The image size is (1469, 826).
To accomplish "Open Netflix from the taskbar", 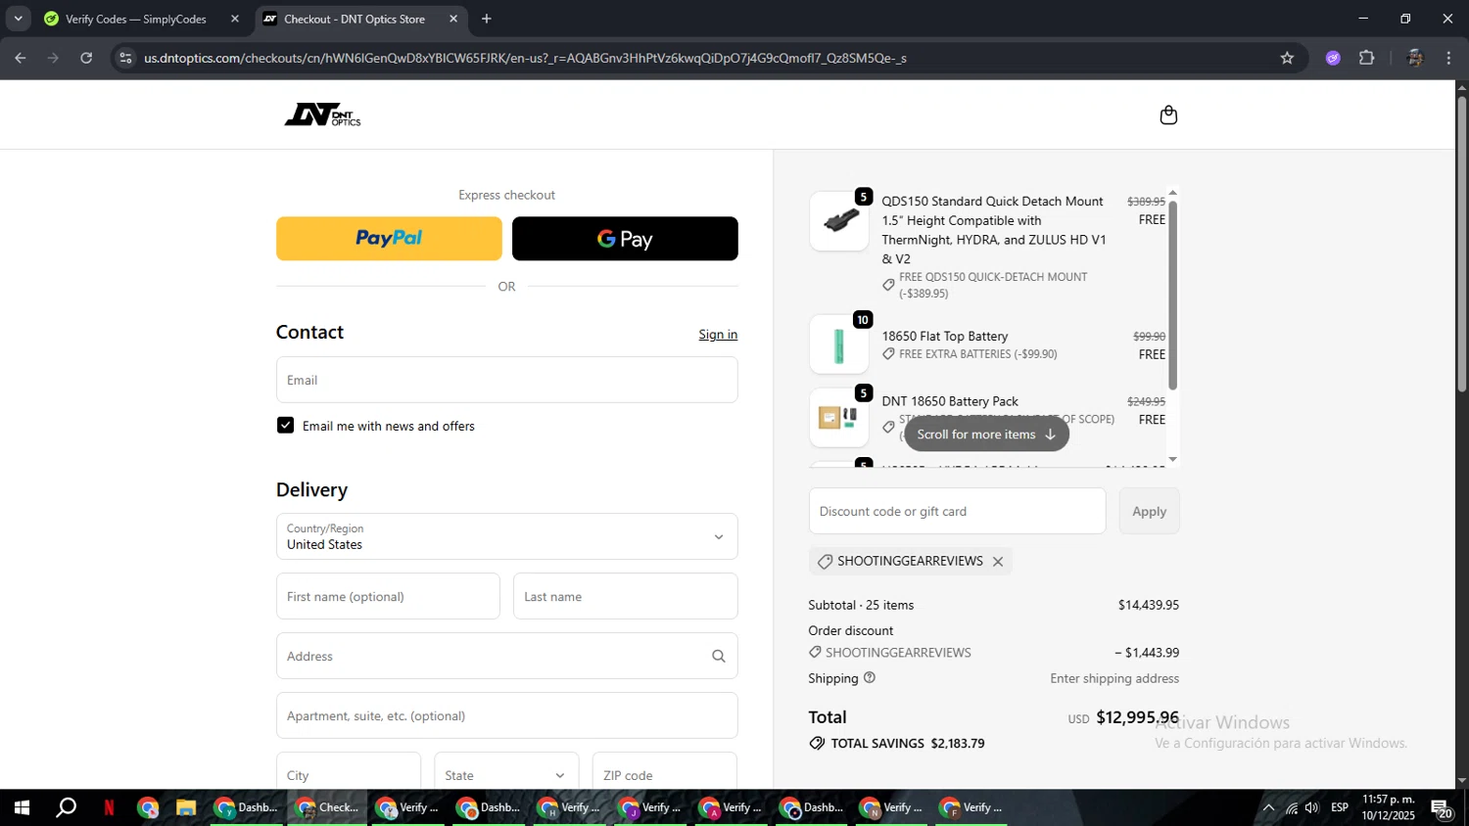I will (109, 807).
